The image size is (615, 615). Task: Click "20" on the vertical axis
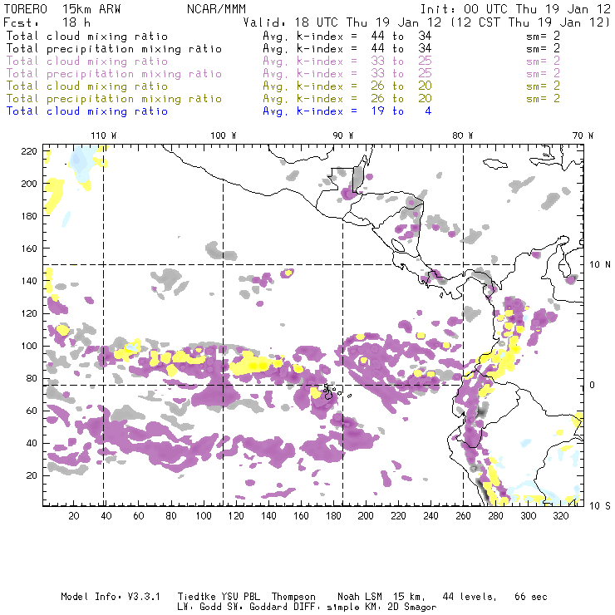coord(32,475)
